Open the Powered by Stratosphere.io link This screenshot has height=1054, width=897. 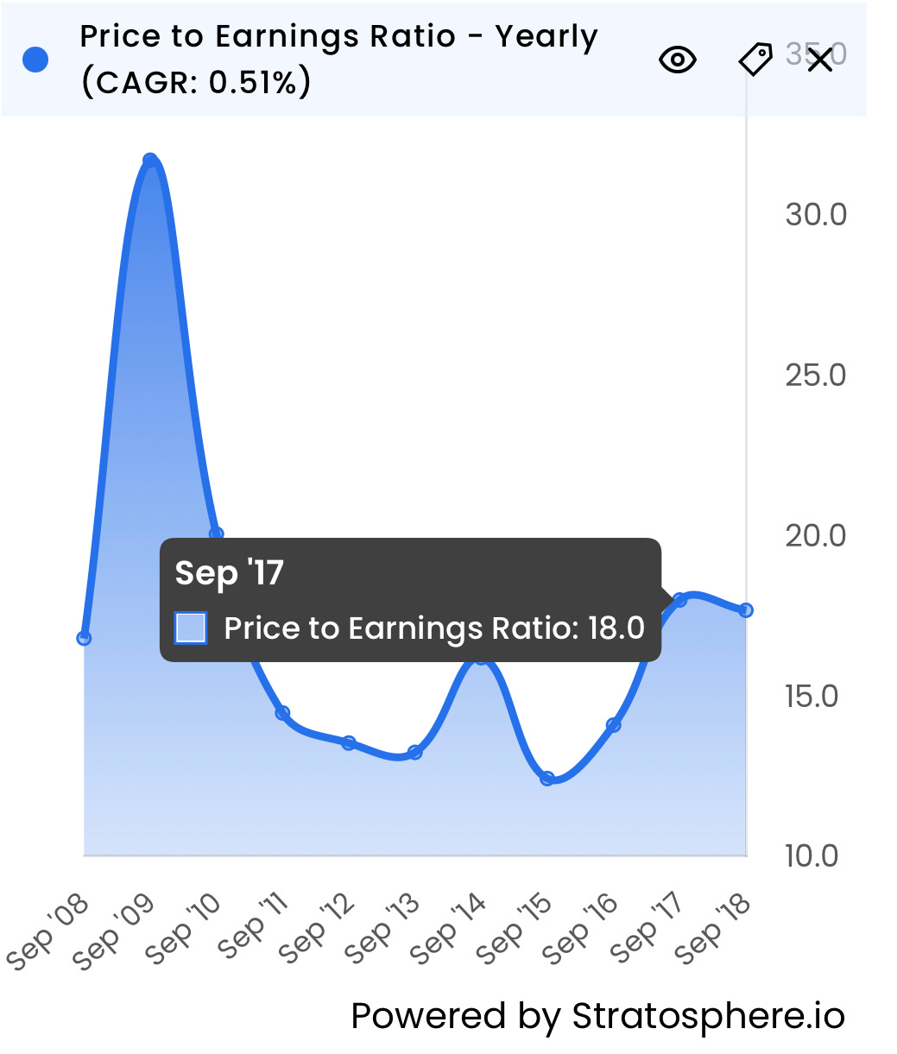pyautogui.click(x=597, y=1016)
